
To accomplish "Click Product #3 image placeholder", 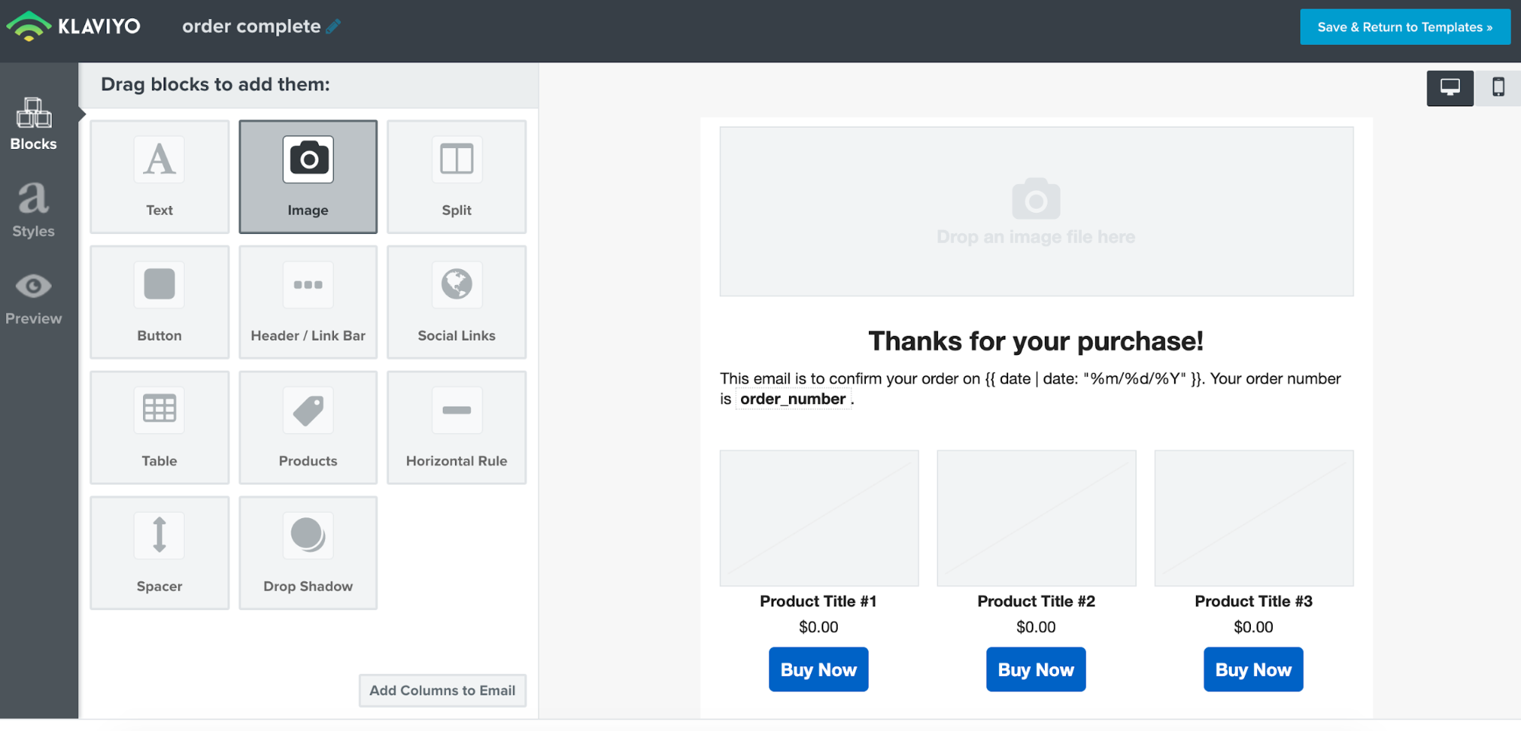I will [x=1254, y=517].
